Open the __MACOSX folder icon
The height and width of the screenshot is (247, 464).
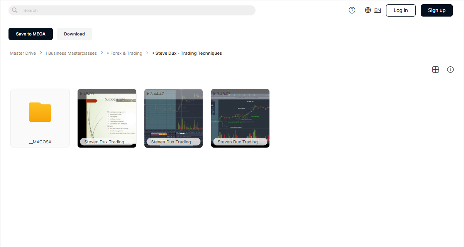40,112
